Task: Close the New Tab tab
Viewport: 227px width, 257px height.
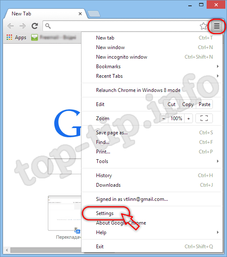Action: point(80,14)
